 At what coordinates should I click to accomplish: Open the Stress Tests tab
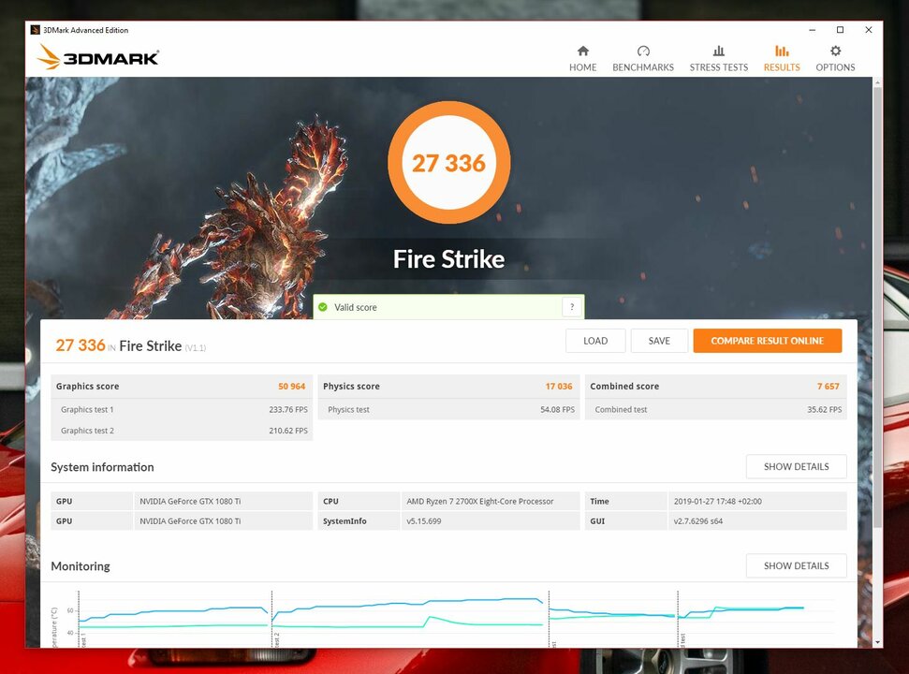[719, 59]
